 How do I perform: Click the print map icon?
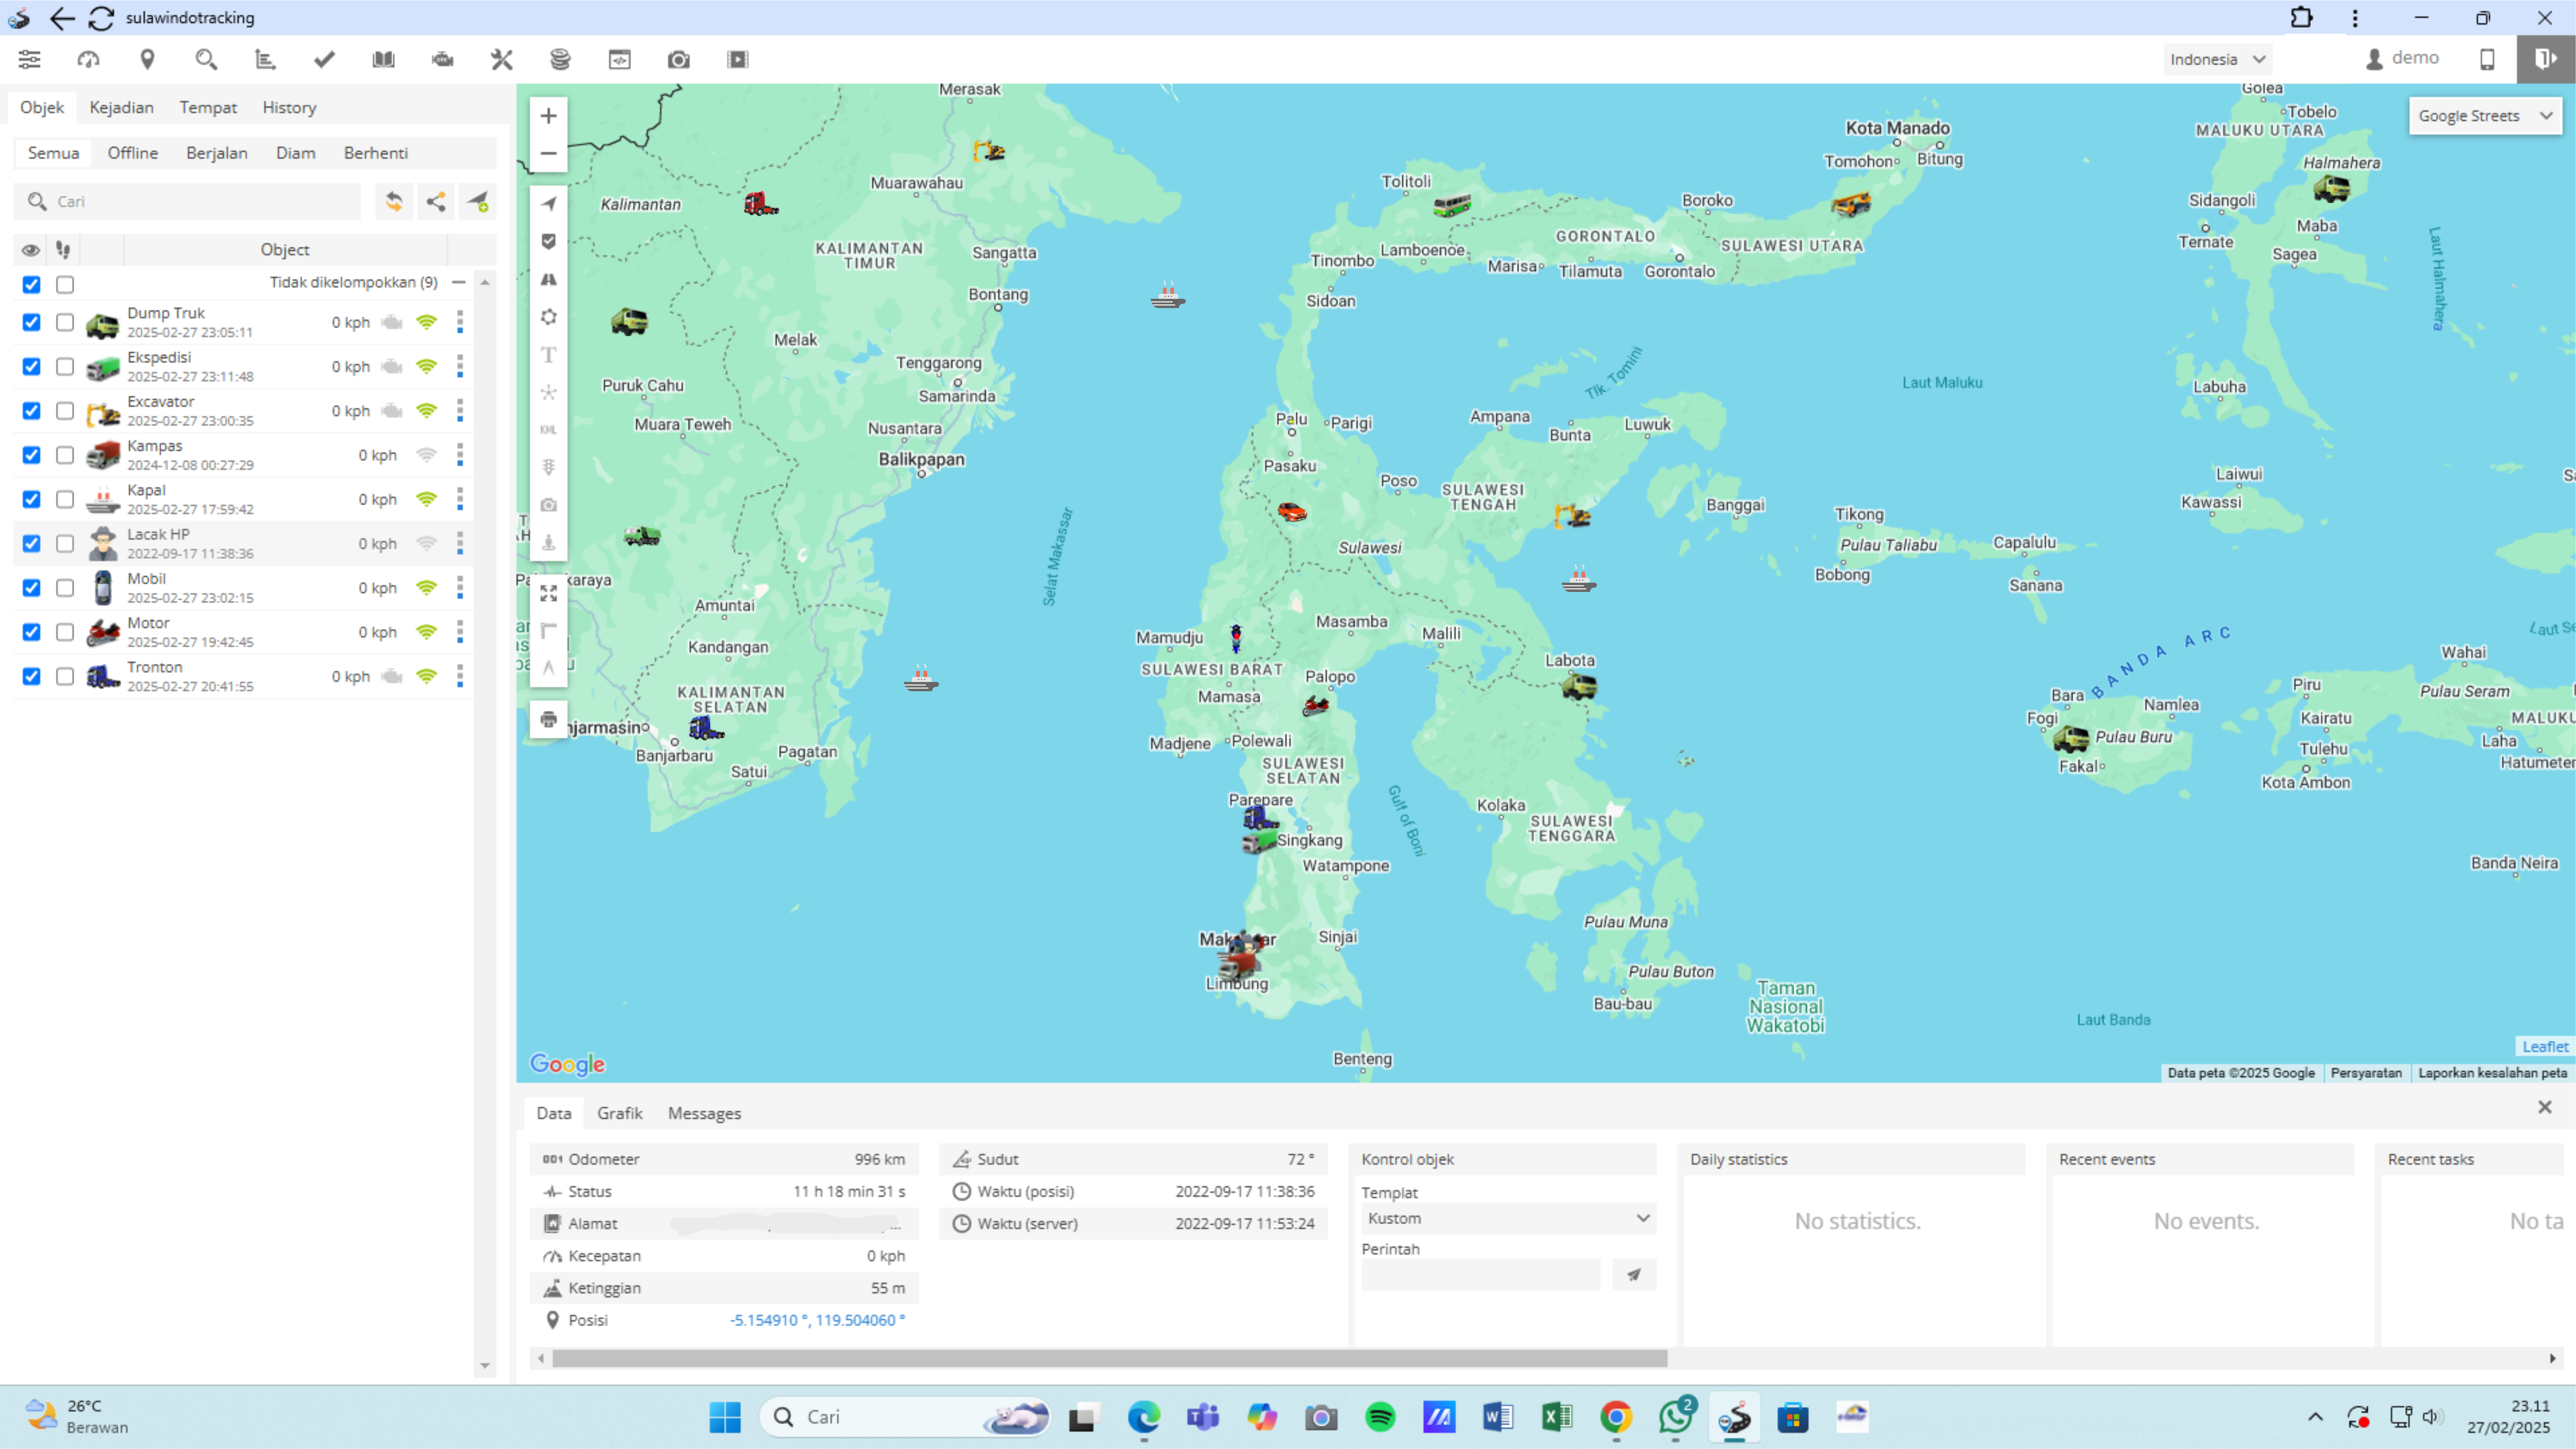(548, 719)
